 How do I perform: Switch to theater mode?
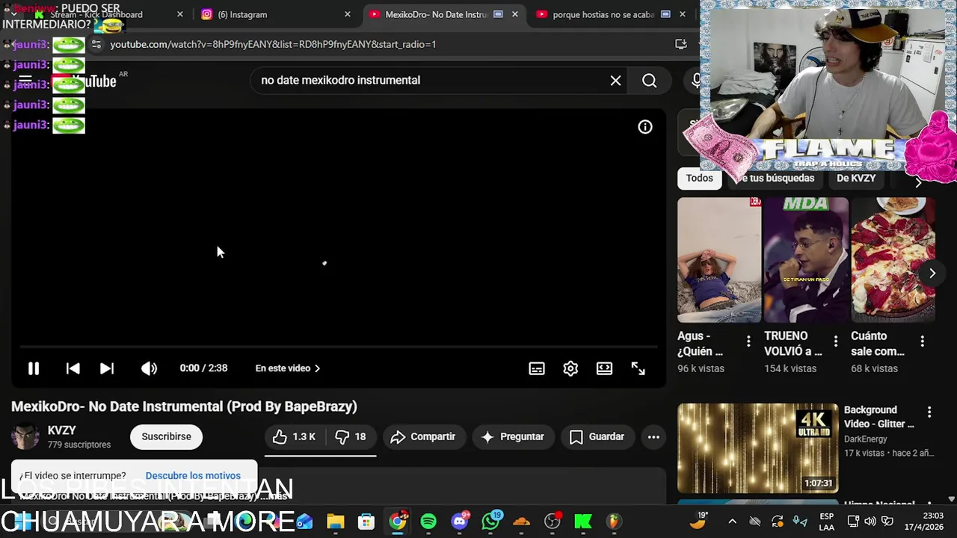(604, 368)
